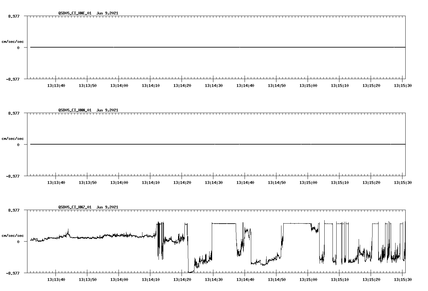428x291 pixels.
Task: Select 13:14:10 tick label under HNN plot
Action: point(151,183)
